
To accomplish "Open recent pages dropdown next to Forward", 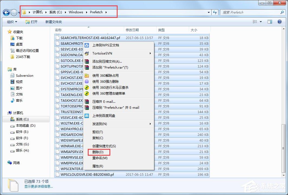I will pos(19,13).
